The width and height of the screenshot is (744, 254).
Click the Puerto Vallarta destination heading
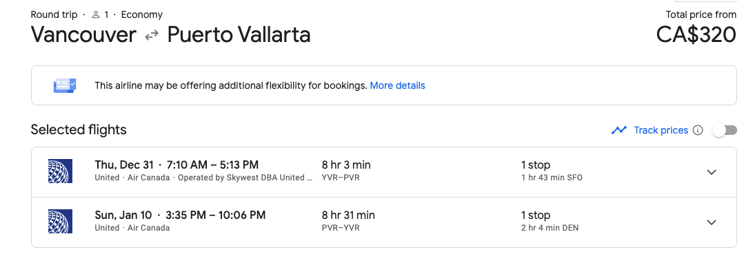tap(239, 34)
